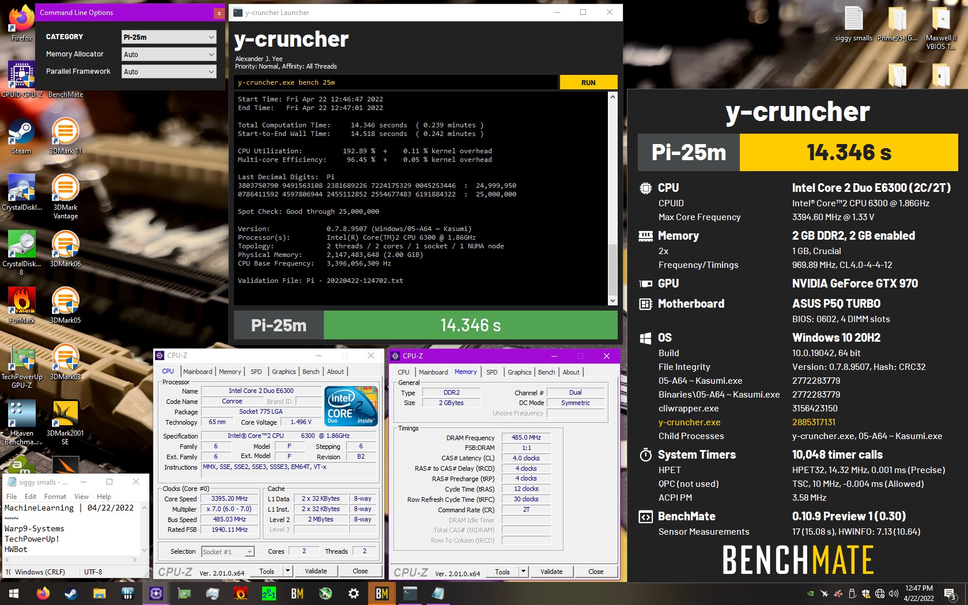Click the green Pi-25m 14.346 s result bar

pos(470,325)
